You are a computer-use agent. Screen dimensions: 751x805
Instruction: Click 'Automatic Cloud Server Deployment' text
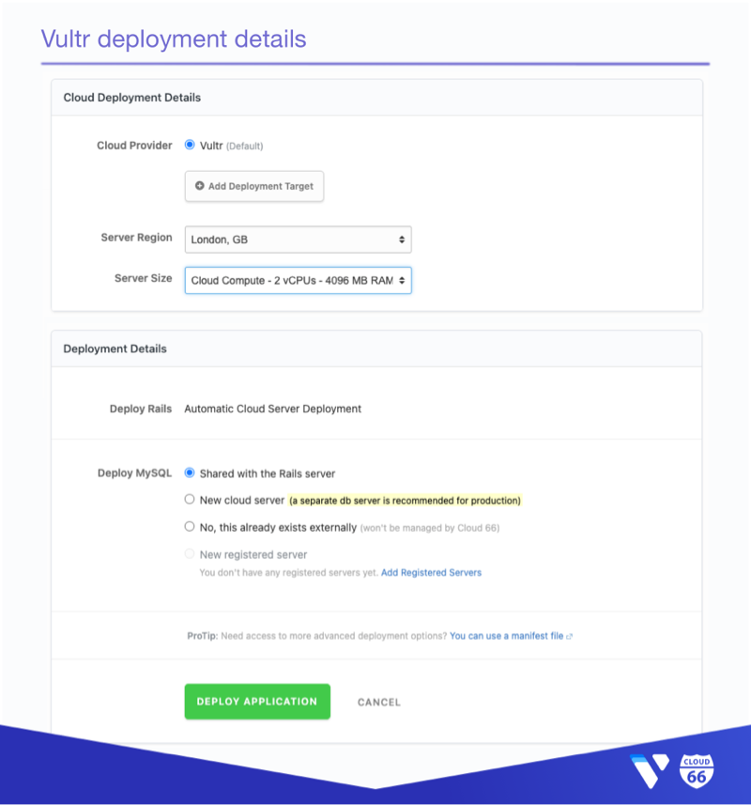273,409
